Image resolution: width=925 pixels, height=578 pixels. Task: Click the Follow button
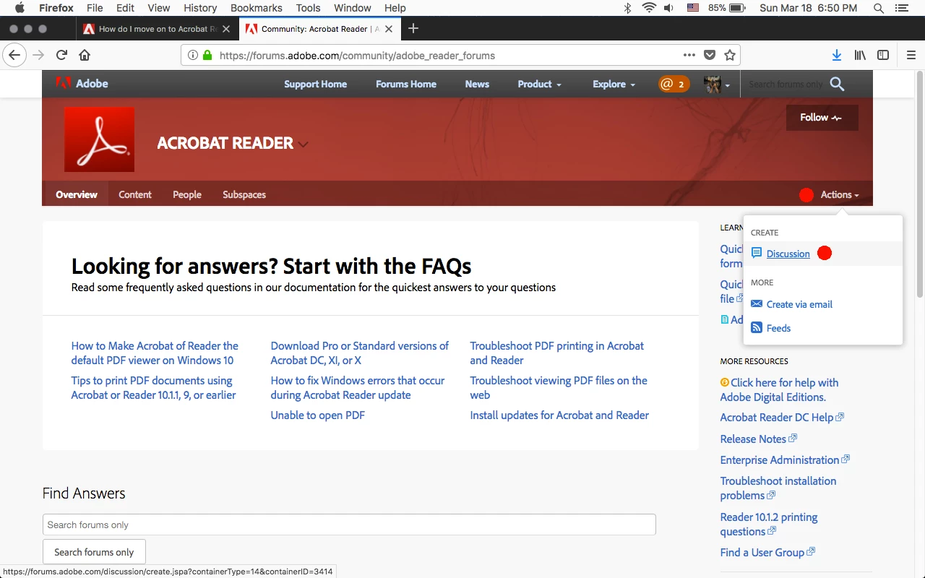pos(822,118)
